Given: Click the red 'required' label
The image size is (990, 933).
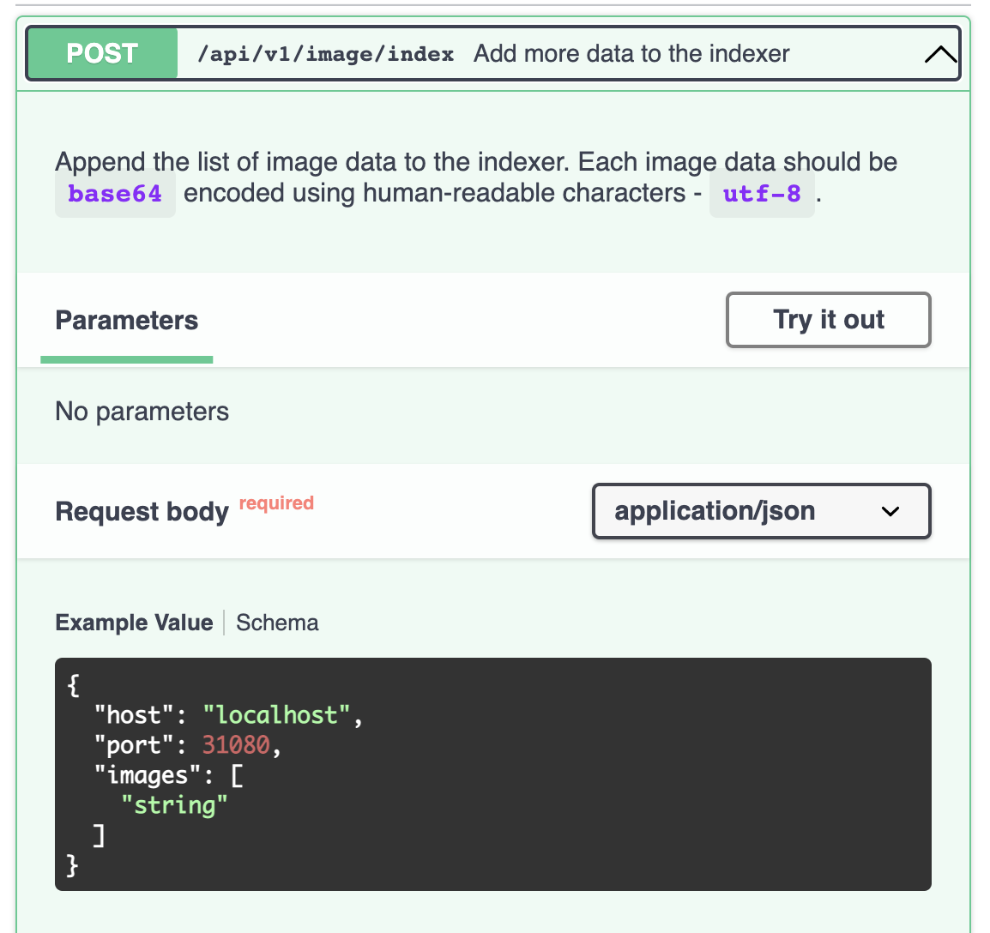Looking at the screenshot, I should pyautogui.click(x=276, y=503).
